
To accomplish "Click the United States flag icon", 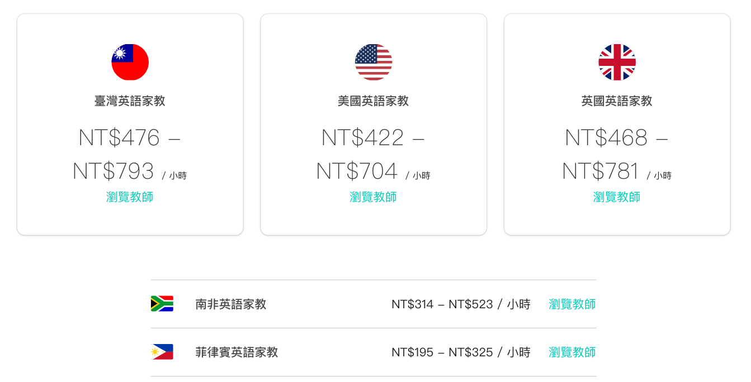I will click(x=374, y=62).
